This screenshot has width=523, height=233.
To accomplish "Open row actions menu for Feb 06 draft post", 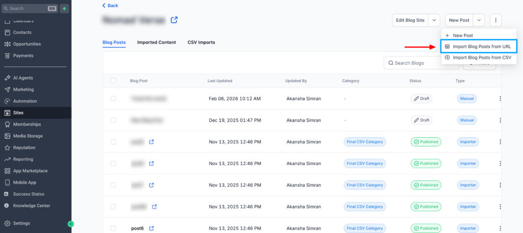I will pos(500,99).
